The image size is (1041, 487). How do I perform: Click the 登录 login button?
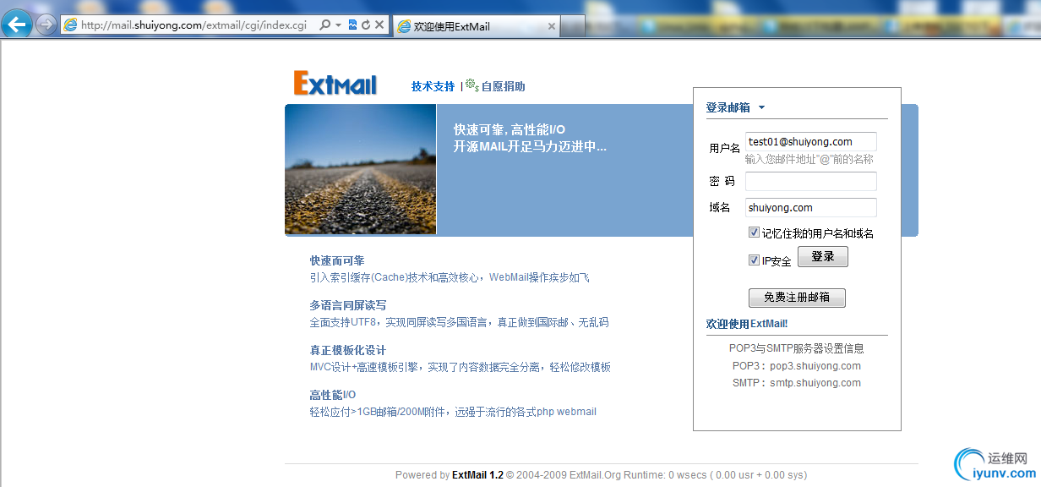[823, 257]
